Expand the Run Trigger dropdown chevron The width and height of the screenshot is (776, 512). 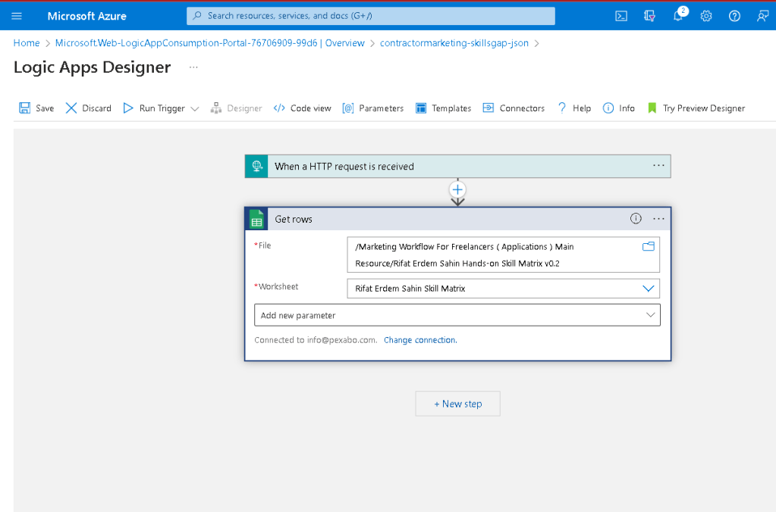(194, 109)
